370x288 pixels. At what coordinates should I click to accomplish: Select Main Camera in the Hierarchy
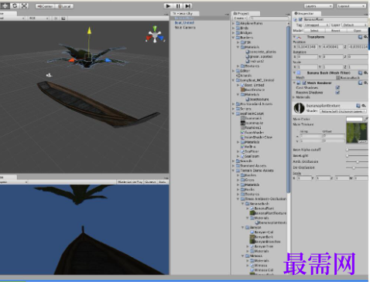[x=185, y=27]
